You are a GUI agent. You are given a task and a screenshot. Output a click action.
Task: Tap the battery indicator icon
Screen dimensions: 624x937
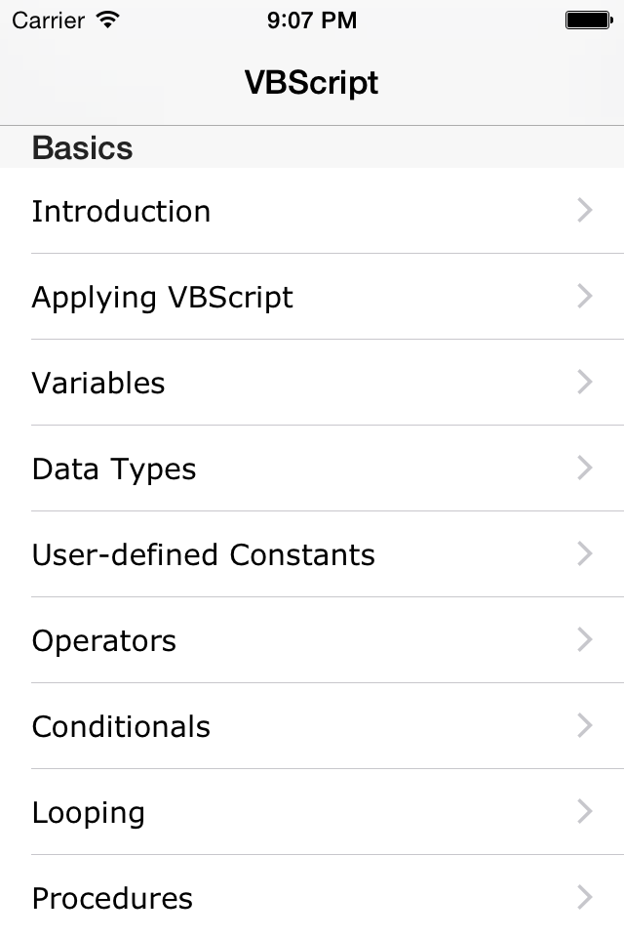[x=589, y=19]
